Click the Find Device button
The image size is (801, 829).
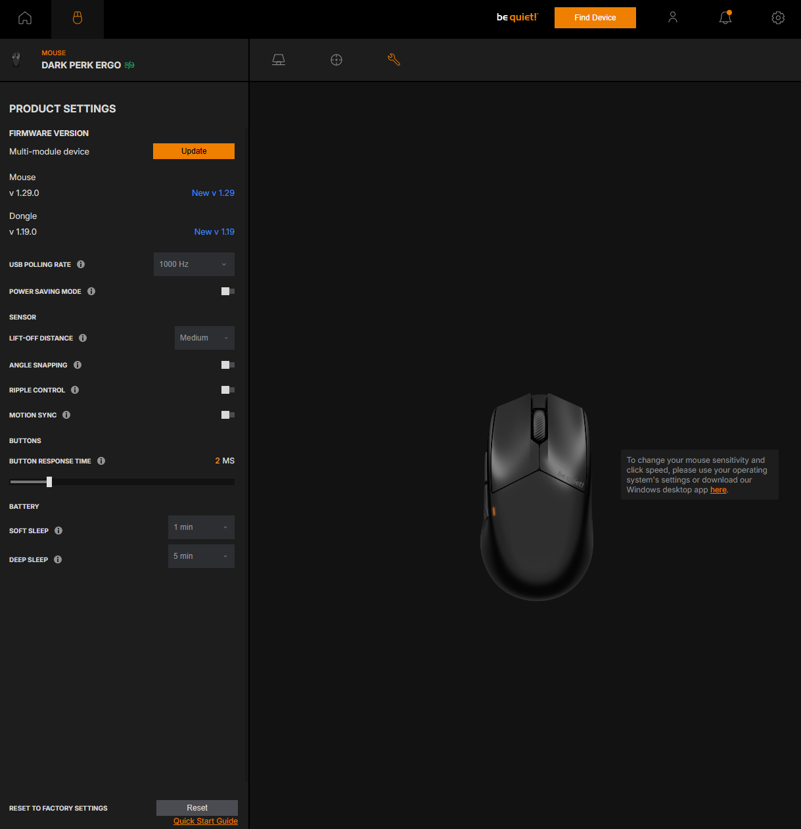(595, 18)
